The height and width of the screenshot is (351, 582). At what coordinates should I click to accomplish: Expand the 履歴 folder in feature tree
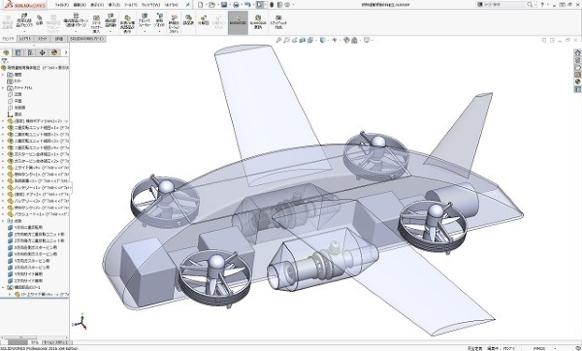tap(3, 75)
